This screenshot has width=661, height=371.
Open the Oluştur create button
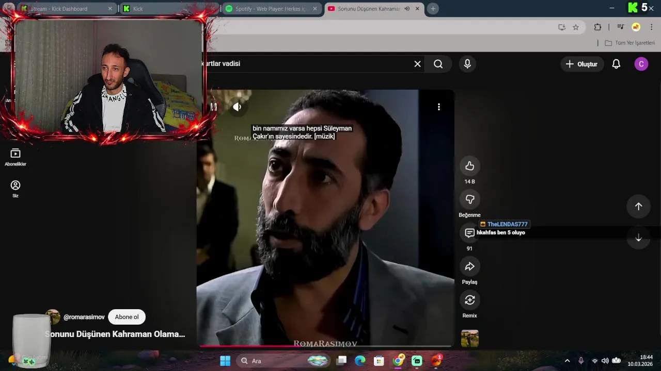[x=581, y=64]
